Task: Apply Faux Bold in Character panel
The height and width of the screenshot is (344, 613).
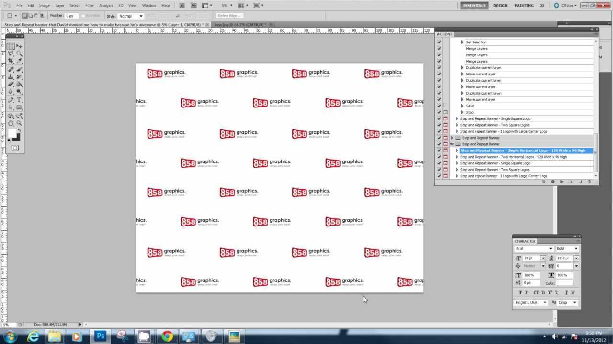Action: tap(520, 292)
